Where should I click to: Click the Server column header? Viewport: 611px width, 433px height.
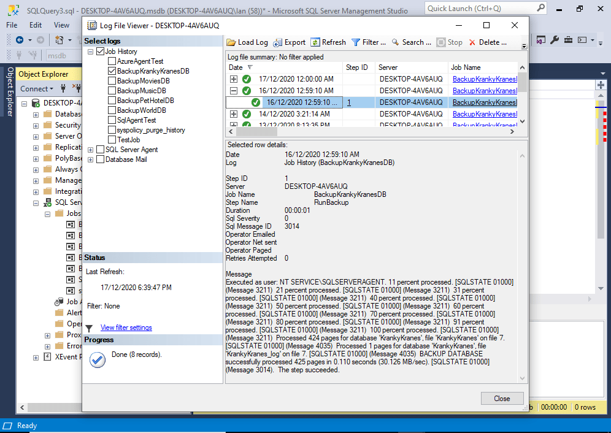pos(412,67)
